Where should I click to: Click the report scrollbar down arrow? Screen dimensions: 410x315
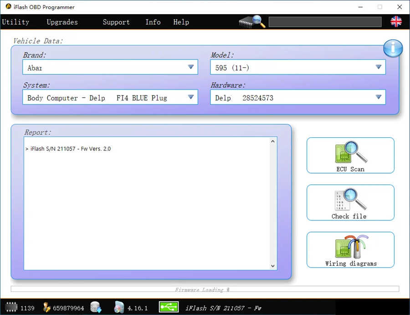click(273, 266)
